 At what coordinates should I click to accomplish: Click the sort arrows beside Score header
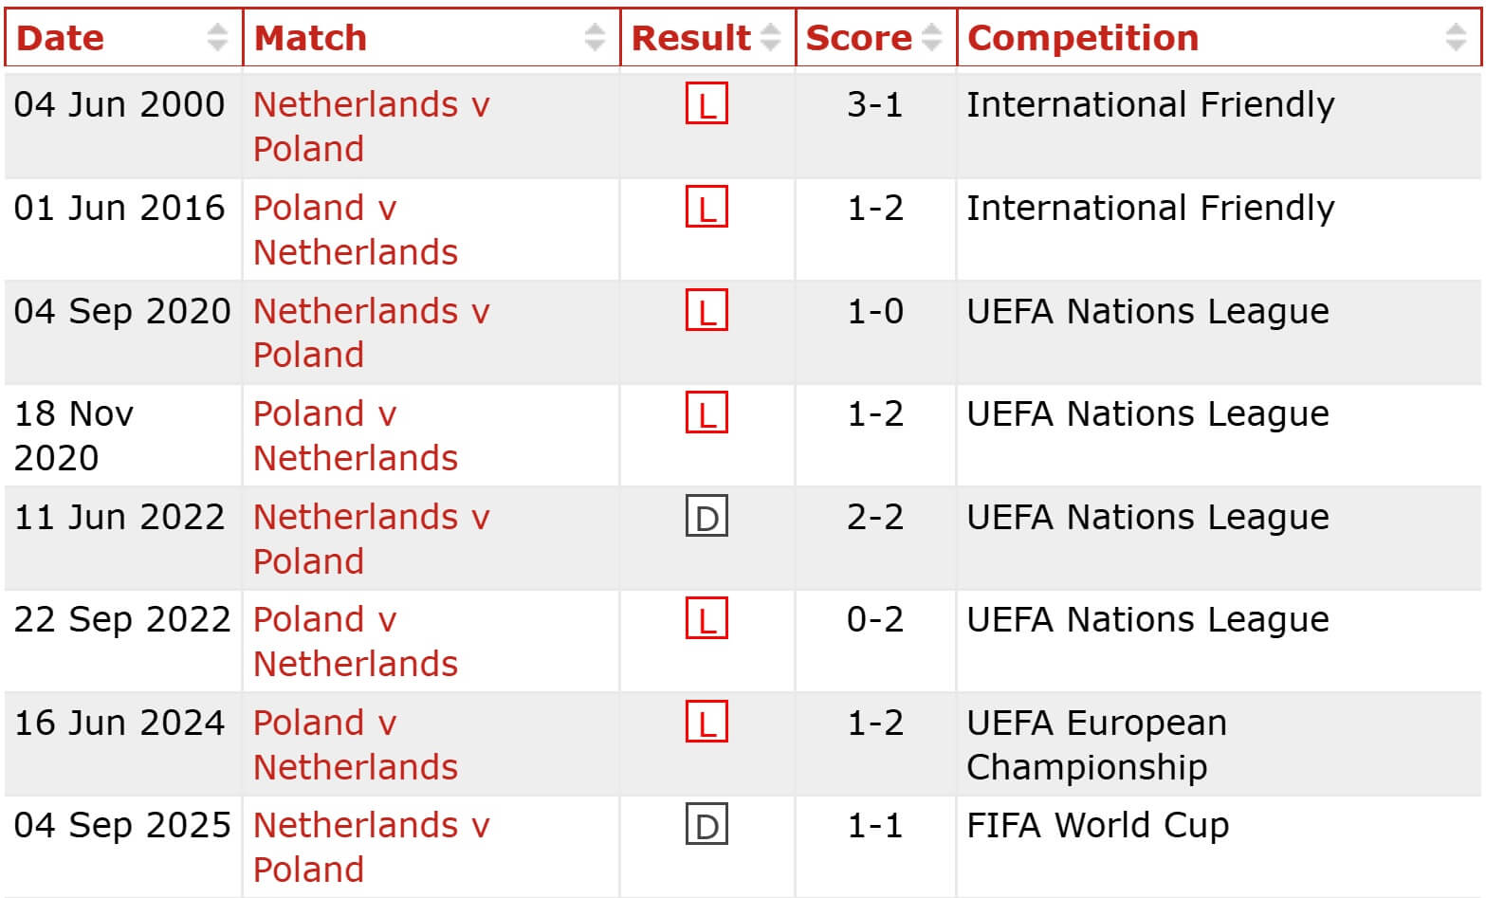point(933,38)
